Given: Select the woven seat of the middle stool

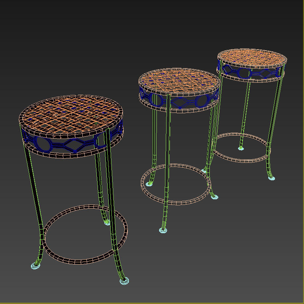Looking at the screenshot, I should pos(179,80).
